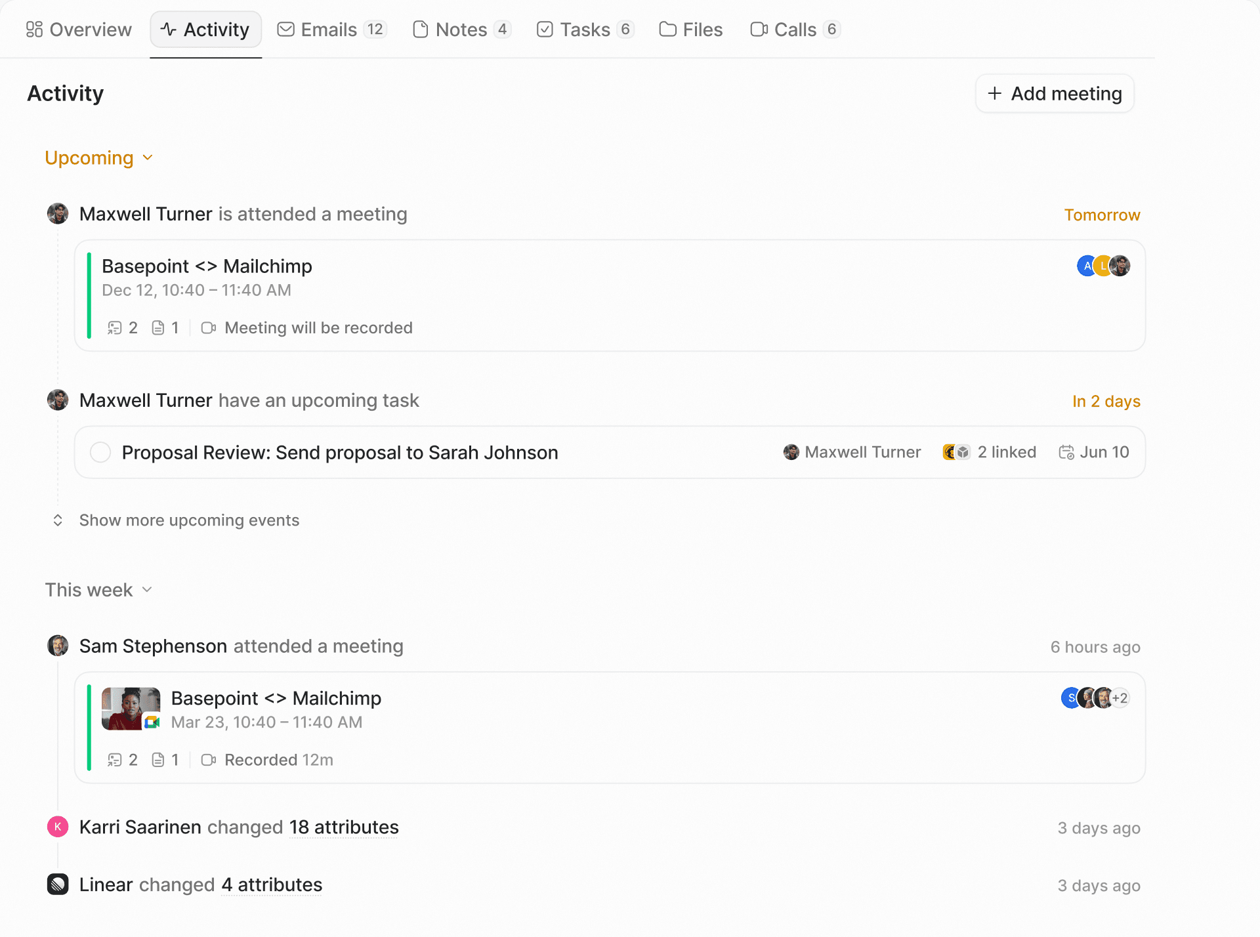Collapse the This week section
The width and height of the screenshot is (1260, 937).
click(99, 590)
